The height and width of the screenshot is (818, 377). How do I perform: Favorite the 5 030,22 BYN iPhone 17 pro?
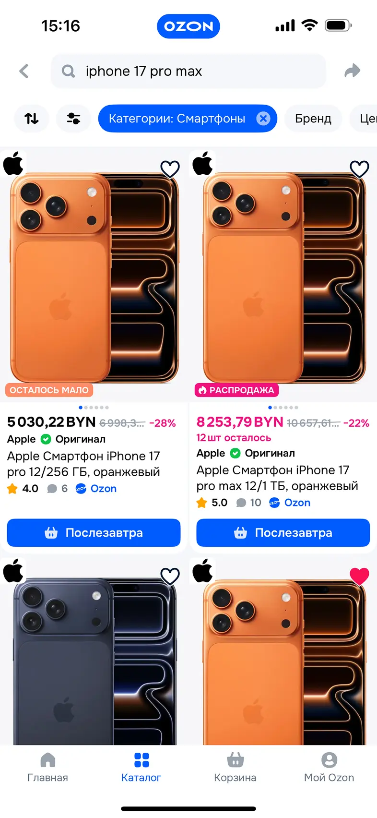pos(170,169)
